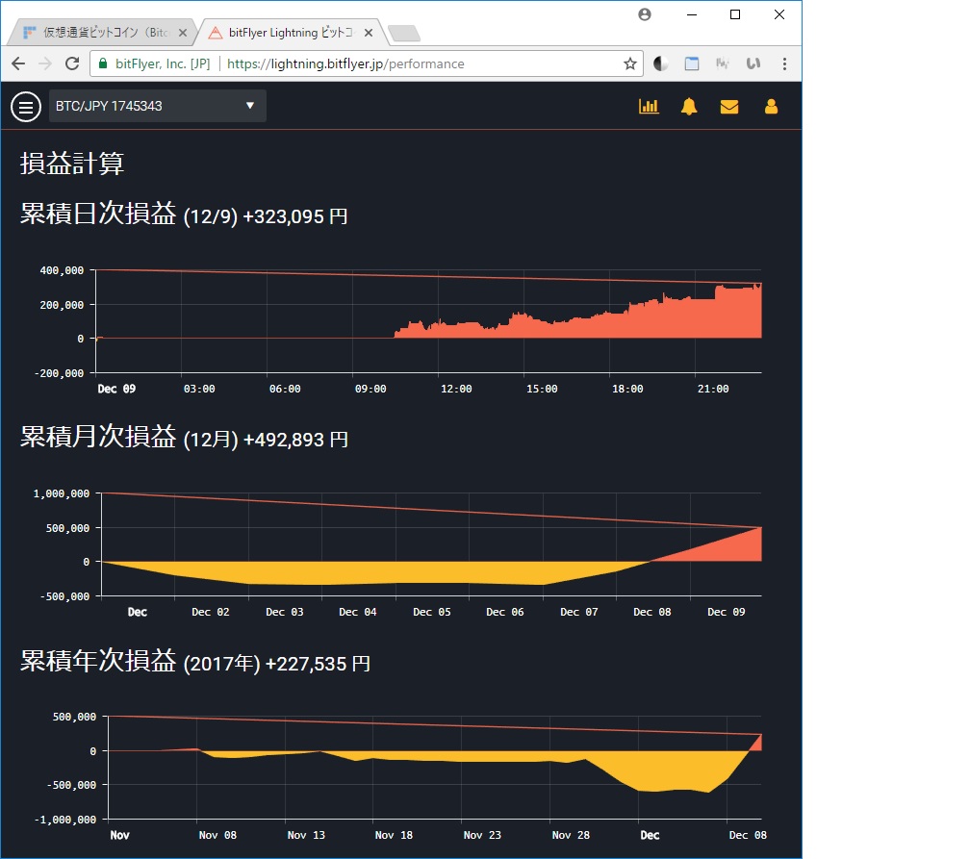This screenshot has width=970, height=859.
Task: Go back with browser back arrow
Action: click(18, 63)
